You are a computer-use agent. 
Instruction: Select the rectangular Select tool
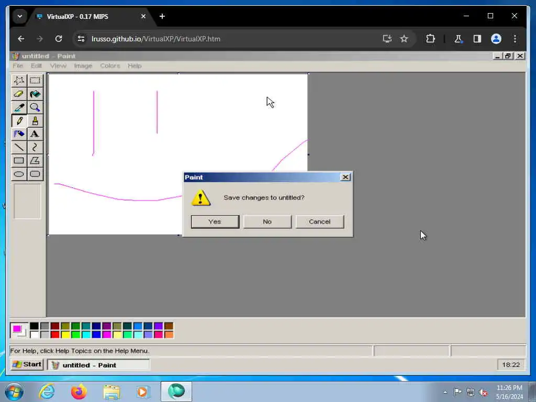(x=35, y=81)
